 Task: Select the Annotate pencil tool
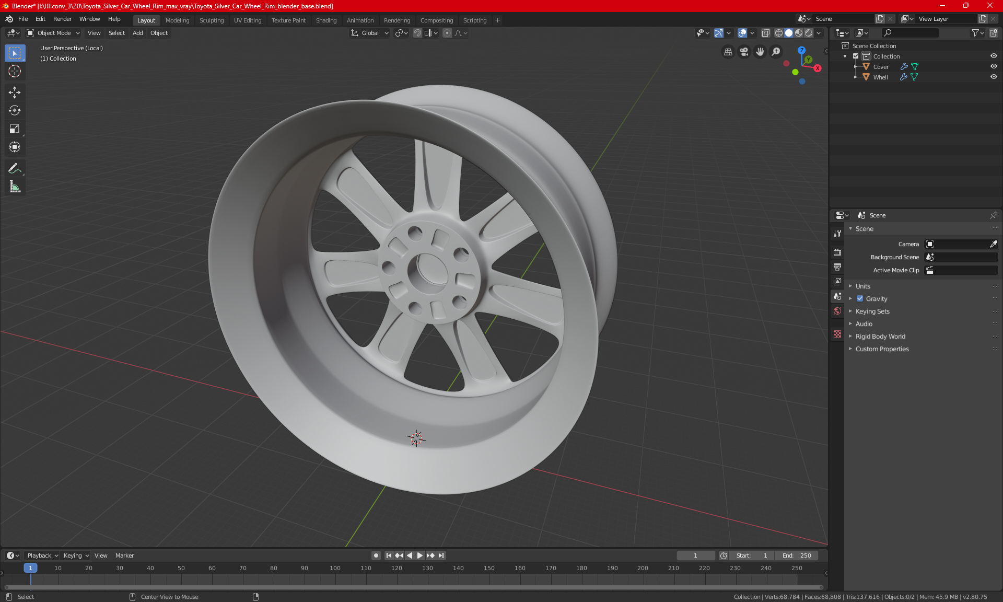pos(15,168)
